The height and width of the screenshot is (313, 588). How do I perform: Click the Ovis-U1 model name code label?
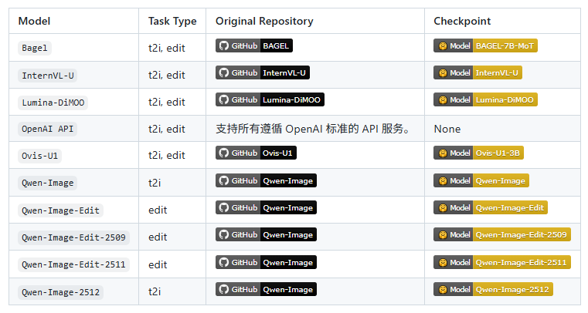click(x=39, y=156)
